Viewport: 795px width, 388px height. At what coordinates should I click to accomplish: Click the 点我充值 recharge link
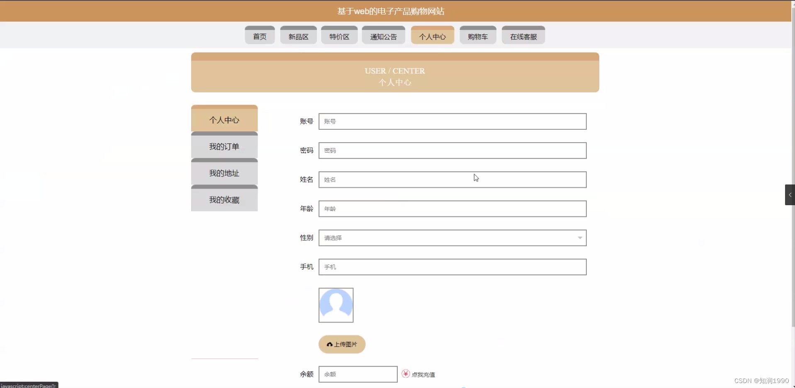[423, 374]
